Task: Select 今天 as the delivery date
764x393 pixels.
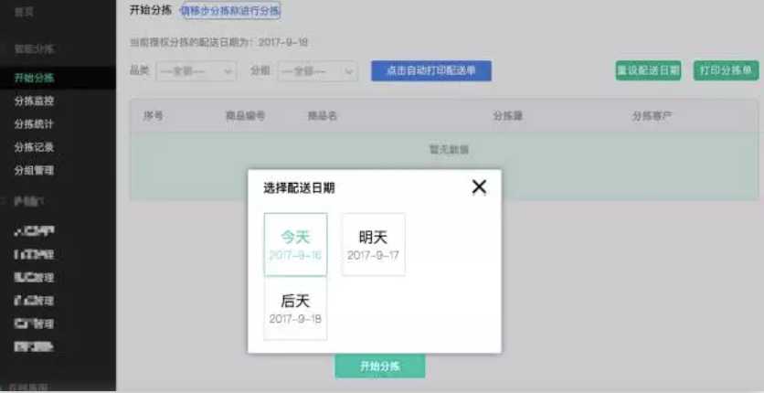Action: 295,244
